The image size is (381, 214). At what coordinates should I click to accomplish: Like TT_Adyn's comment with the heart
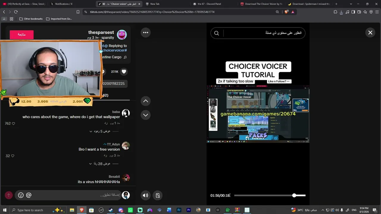(13, 156)
